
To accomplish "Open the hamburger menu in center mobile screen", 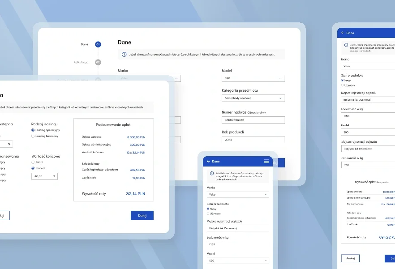I will pyautogui.click(x=266, y=161).
